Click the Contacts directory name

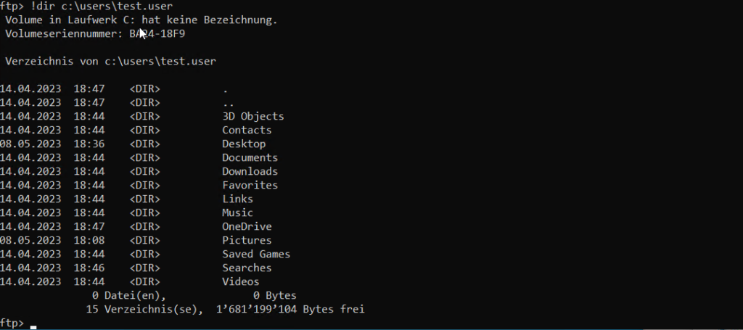(247, 131)
